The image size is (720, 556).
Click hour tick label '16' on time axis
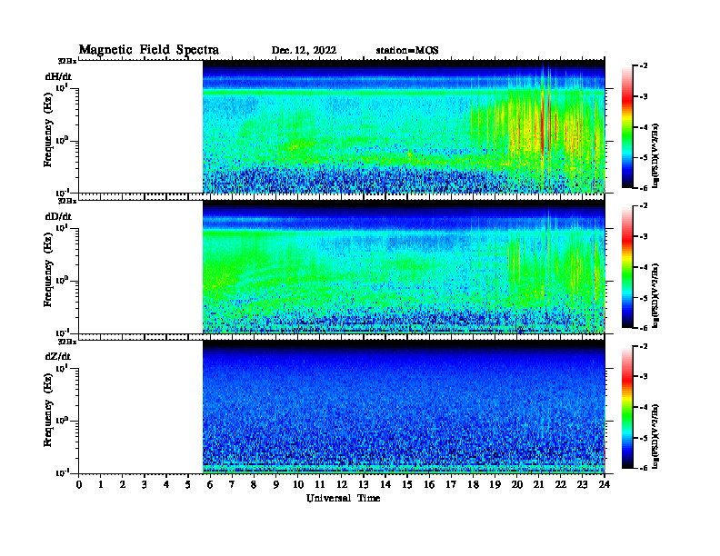(x=429, y=484)
